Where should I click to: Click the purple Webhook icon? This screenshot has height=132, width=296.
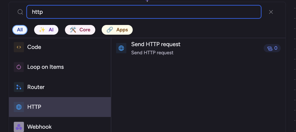tap(19, 127)
